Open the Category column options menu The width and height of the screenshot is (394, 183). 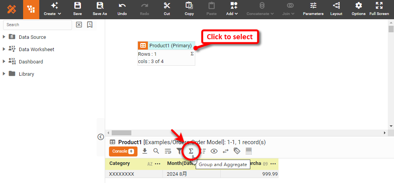pos(157,164)
